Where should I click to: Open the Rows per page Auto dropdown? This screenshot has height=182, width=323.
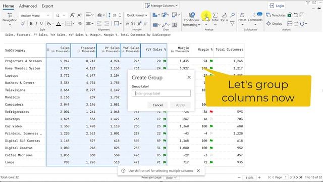coord(172,177)
